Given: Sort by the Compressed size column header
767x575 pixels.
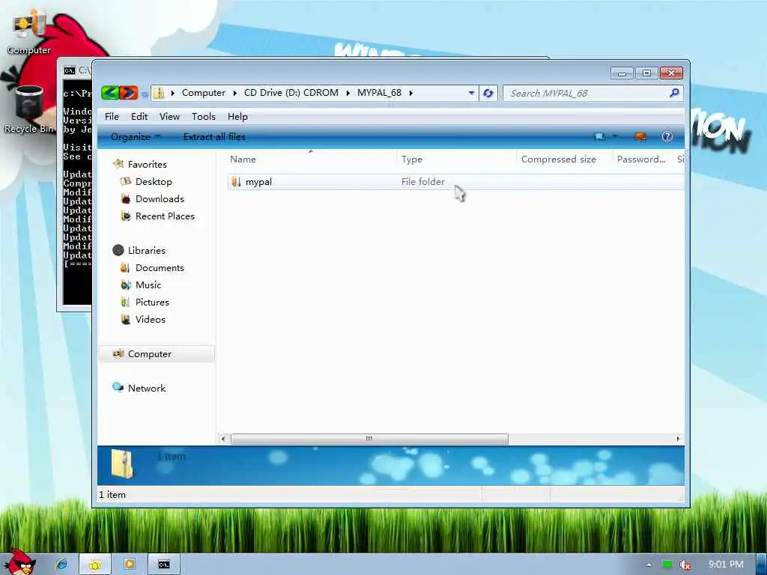Looking at the screenshot, I should click(564, 159).
